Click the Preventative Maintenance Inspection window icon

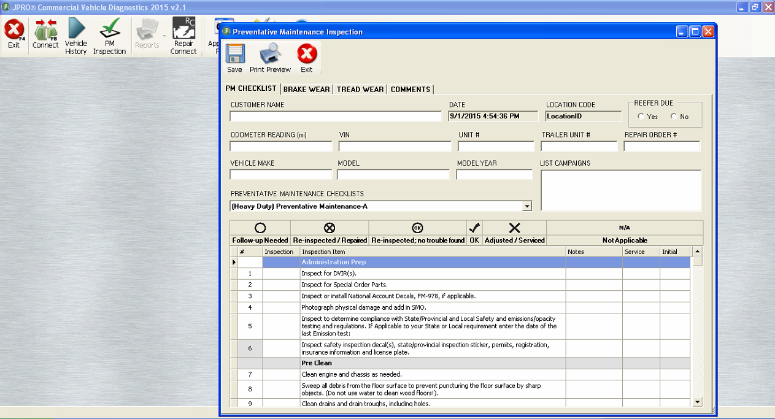pyautogui.click(x=226, y=31)
